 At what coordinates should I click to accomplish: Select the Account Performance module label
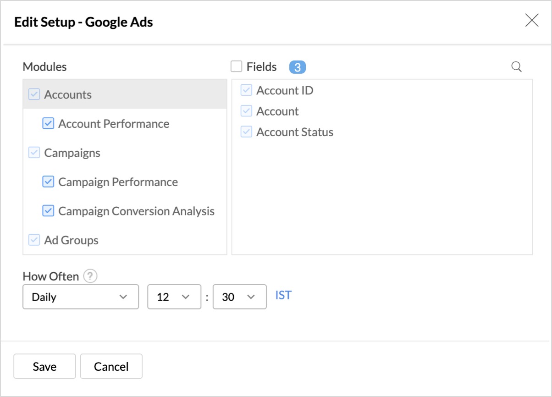(x=114, y=124)
